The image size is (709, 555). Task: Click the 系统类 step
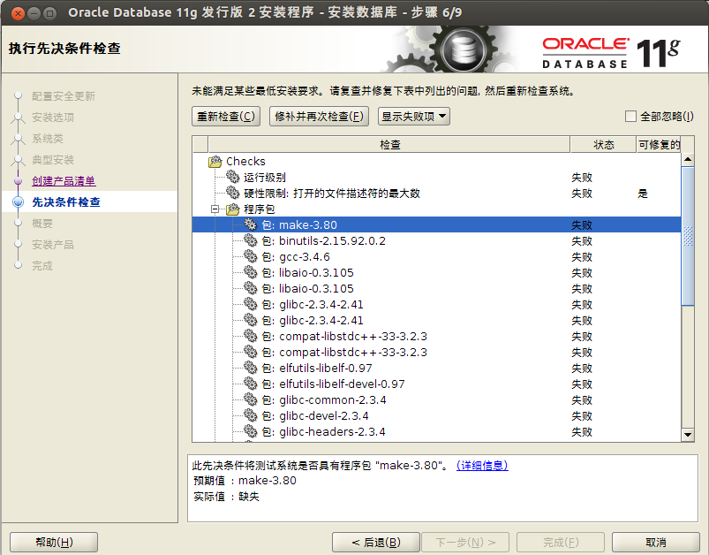(48, 139)
